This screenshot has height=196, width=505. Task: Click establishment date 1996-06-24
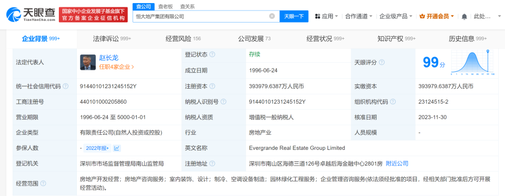click(x=263, y=70)
